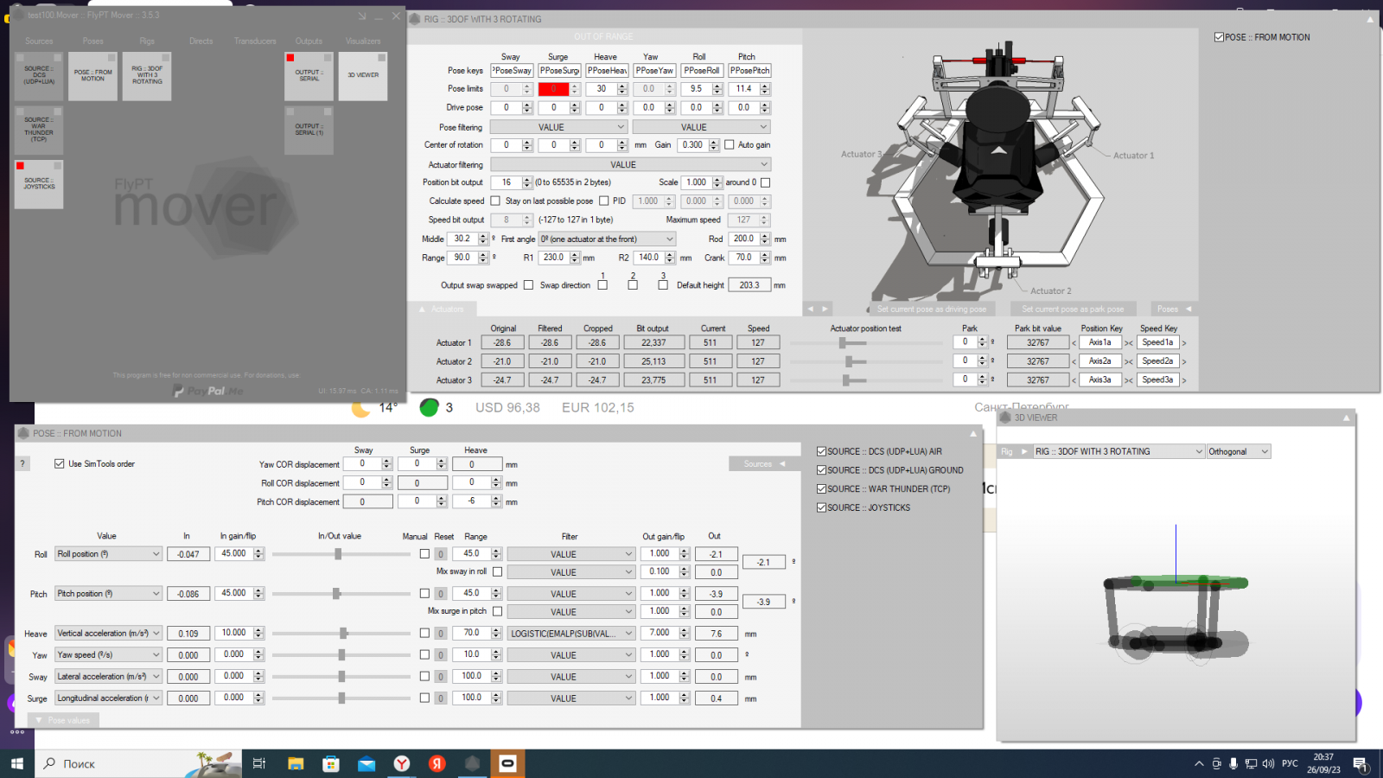Select the Directs column header
This screenshot has height=778, width=1383.
click(x=201, y=41)
